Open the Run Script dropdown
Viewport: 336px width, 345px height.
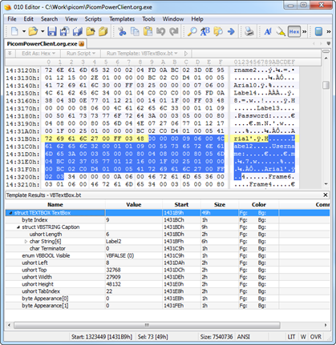coord(81,54)
